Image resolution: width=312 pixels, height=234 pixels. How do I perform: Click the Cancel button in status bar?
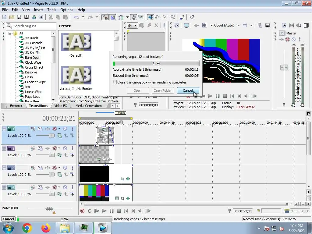pos(8,219)
